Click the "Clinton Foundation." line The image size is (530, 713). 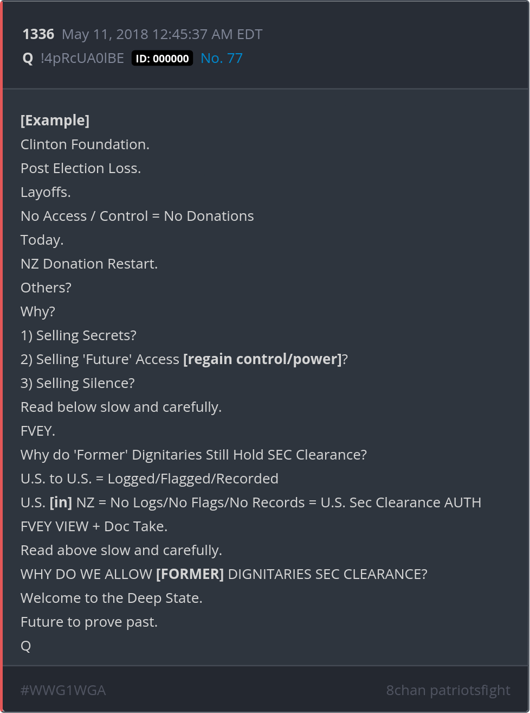coord(85,144)
